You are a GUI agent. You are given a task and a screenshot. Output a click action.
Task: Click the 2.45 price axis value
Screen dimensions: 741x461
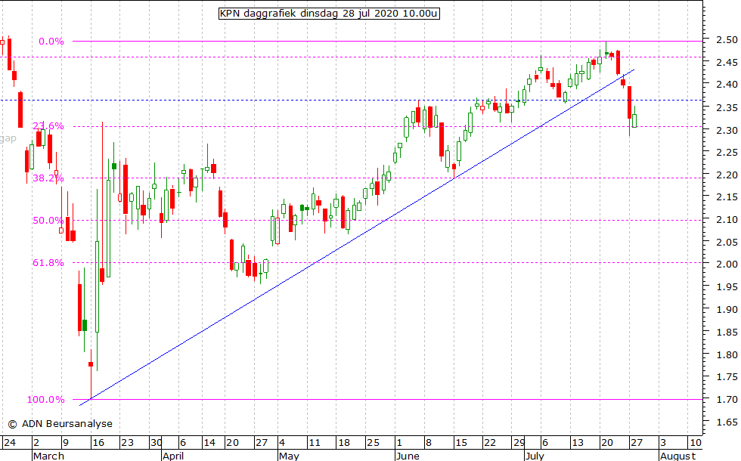[727, 62]
